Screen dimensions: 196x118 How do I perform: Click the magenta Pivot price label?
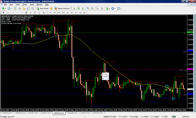click(x=190, y=69)
